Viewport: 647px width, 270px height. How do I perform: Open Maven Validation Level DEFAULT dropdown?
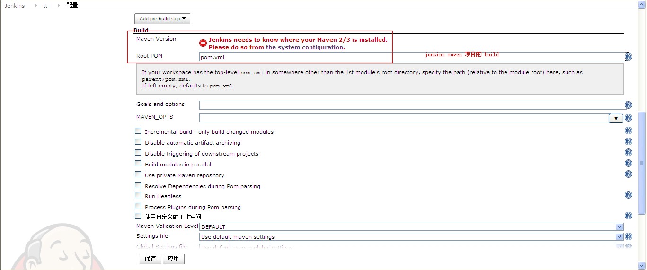click(x=411, y=227)
